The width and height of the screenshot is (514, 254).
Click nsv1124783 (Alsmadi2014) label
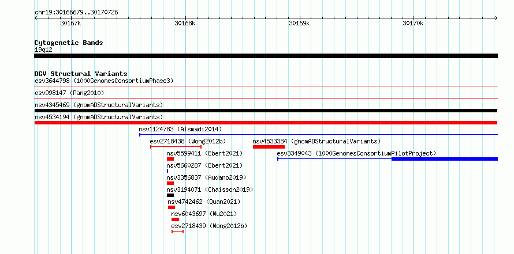[x=180, y=129]
